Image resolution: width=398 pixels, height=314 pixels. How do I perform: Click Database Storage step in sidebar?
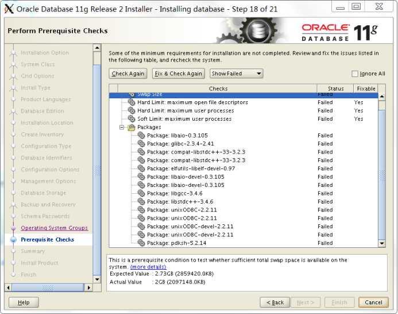44,193
